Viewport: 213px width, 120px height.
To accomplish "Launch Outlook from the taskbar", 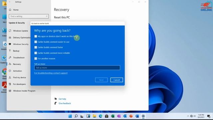I will coord(125,116).
